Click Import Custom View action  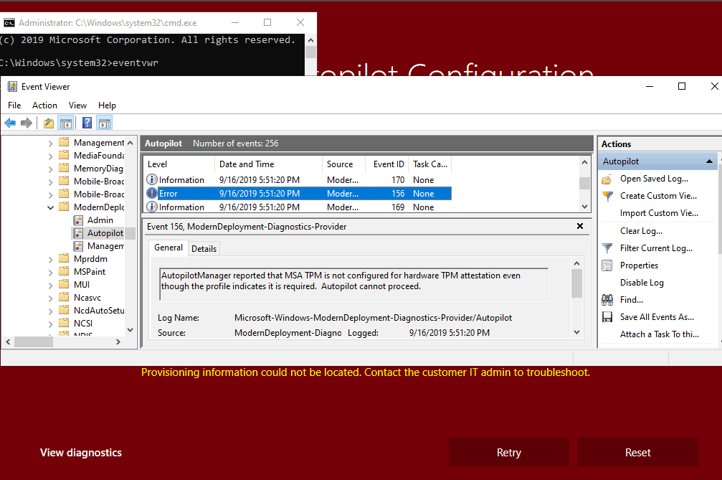tap(659, 213)
